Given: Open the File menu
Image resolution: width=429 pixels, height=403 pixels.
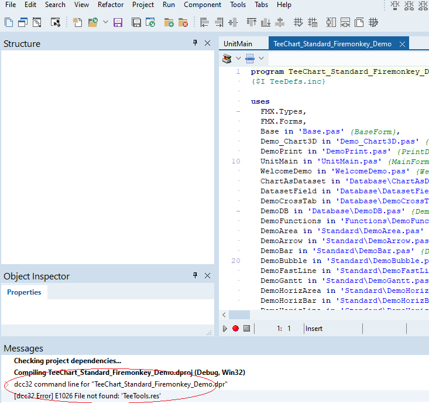Looking at the screenshot, I should [11, 5].
